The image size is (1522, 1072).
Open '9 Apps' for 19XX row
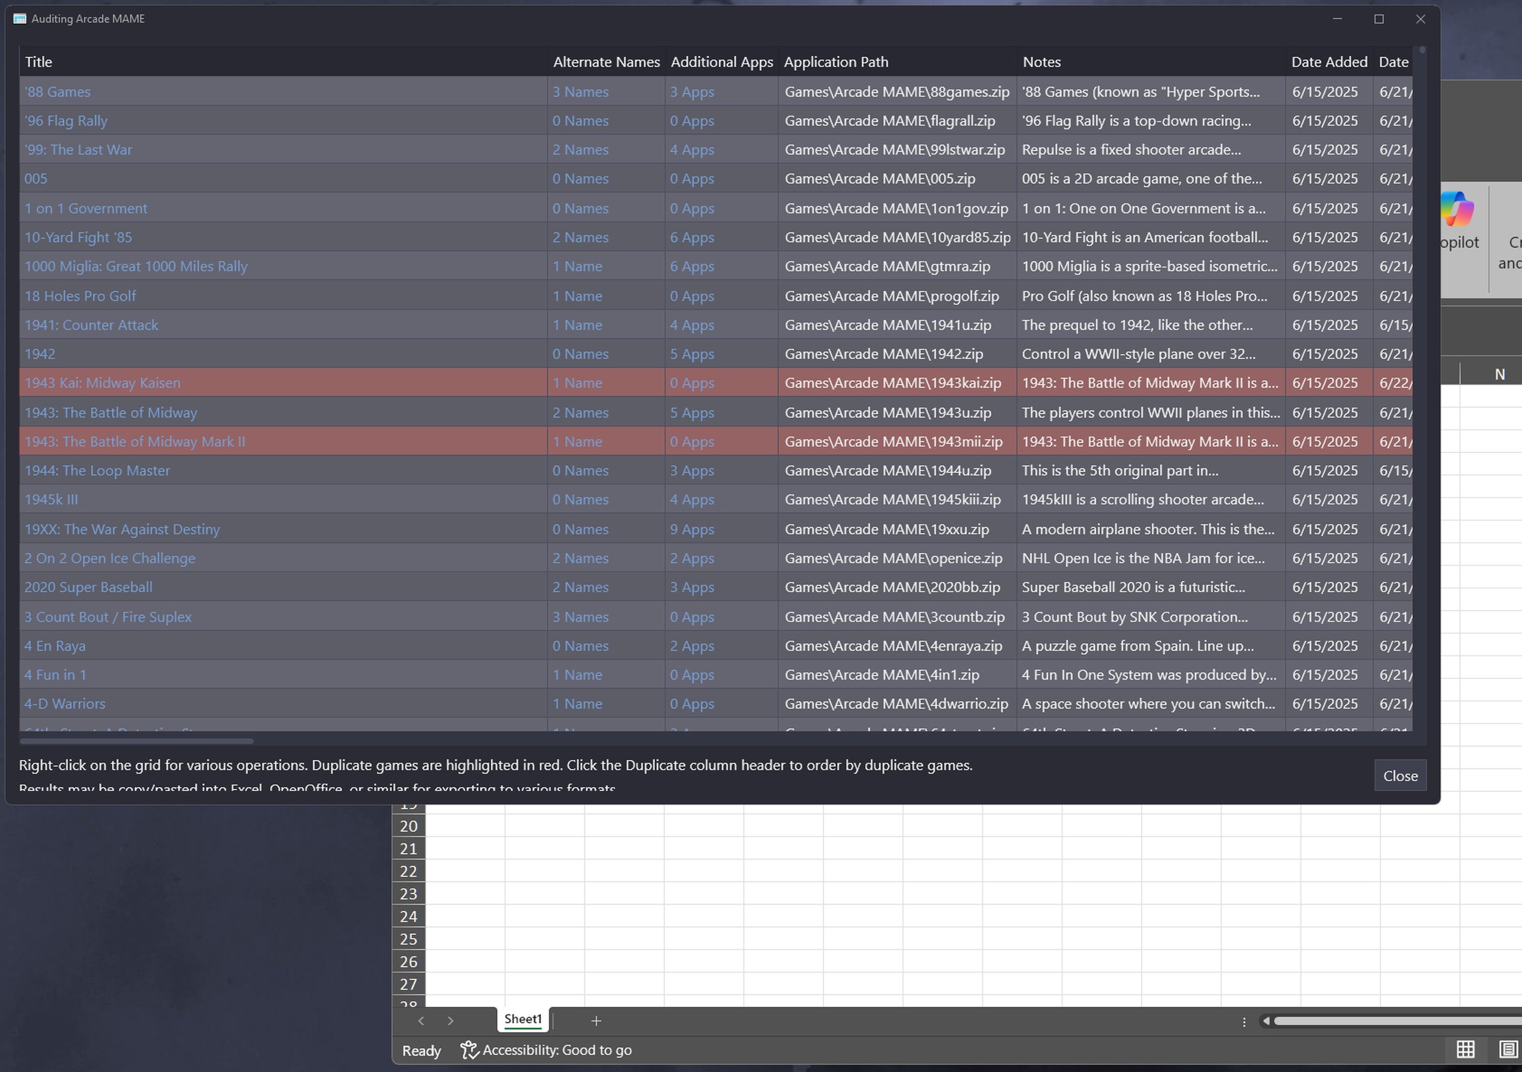[x=692, y=529]
